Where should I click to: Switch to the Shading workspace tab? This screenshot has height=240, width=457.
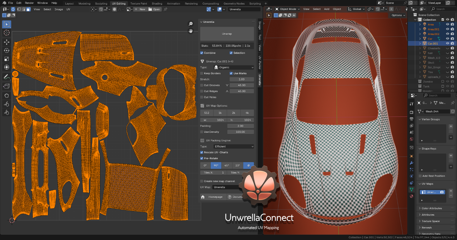pyautogui.click(x=157, y=3)
